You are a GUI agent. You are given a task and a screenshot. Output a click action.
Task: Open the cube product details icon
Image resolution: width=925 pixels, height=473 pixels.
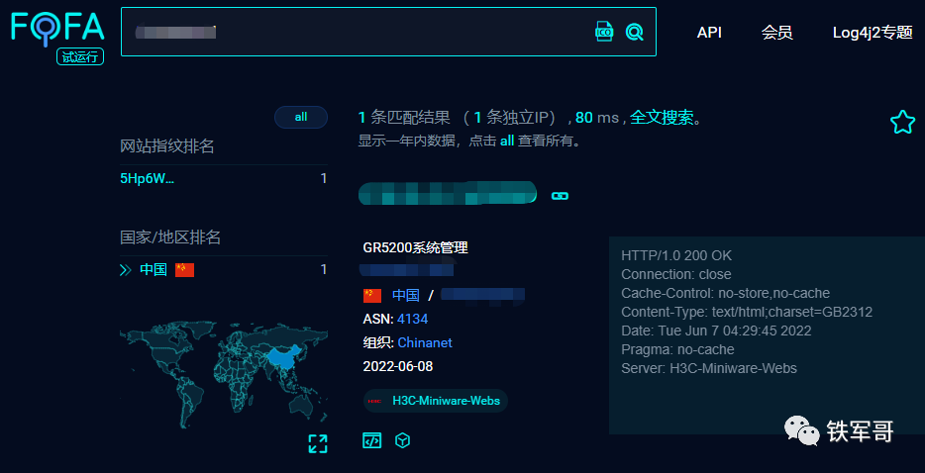[x=402, y=440]
